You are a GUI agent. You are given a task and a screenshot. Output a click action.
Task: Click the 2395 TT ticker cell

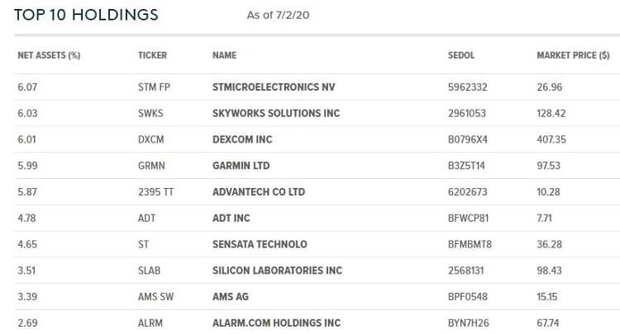155,192
